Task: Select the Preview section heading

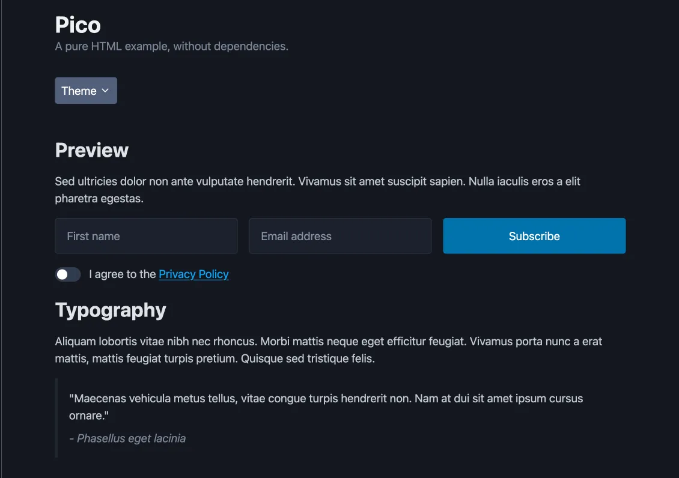Action: pos(92,150)
